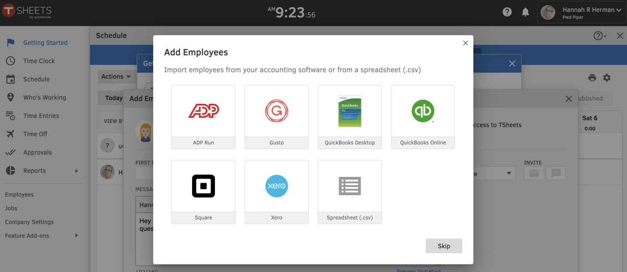
Task: Click the Reports pie chart icon
Action: pos(10,171)
